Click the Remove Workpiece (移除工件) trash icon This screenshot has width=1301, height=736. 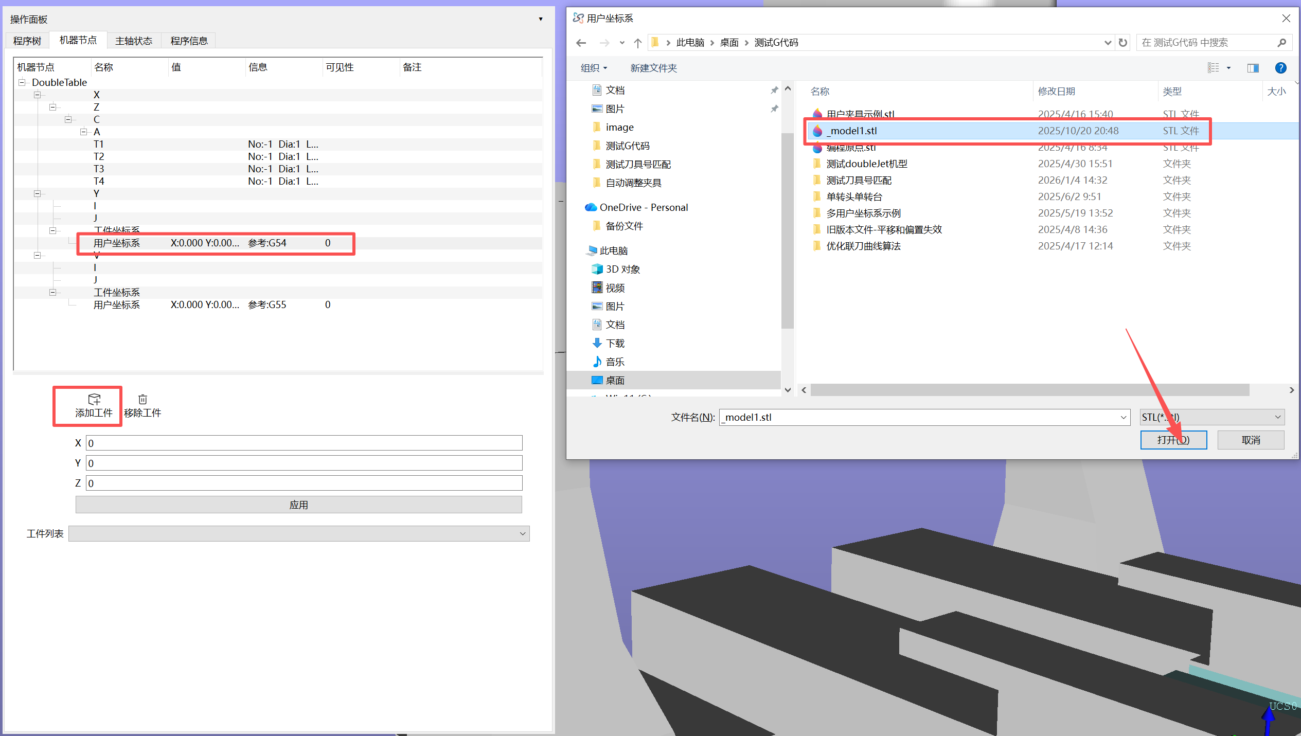point(142,400)
